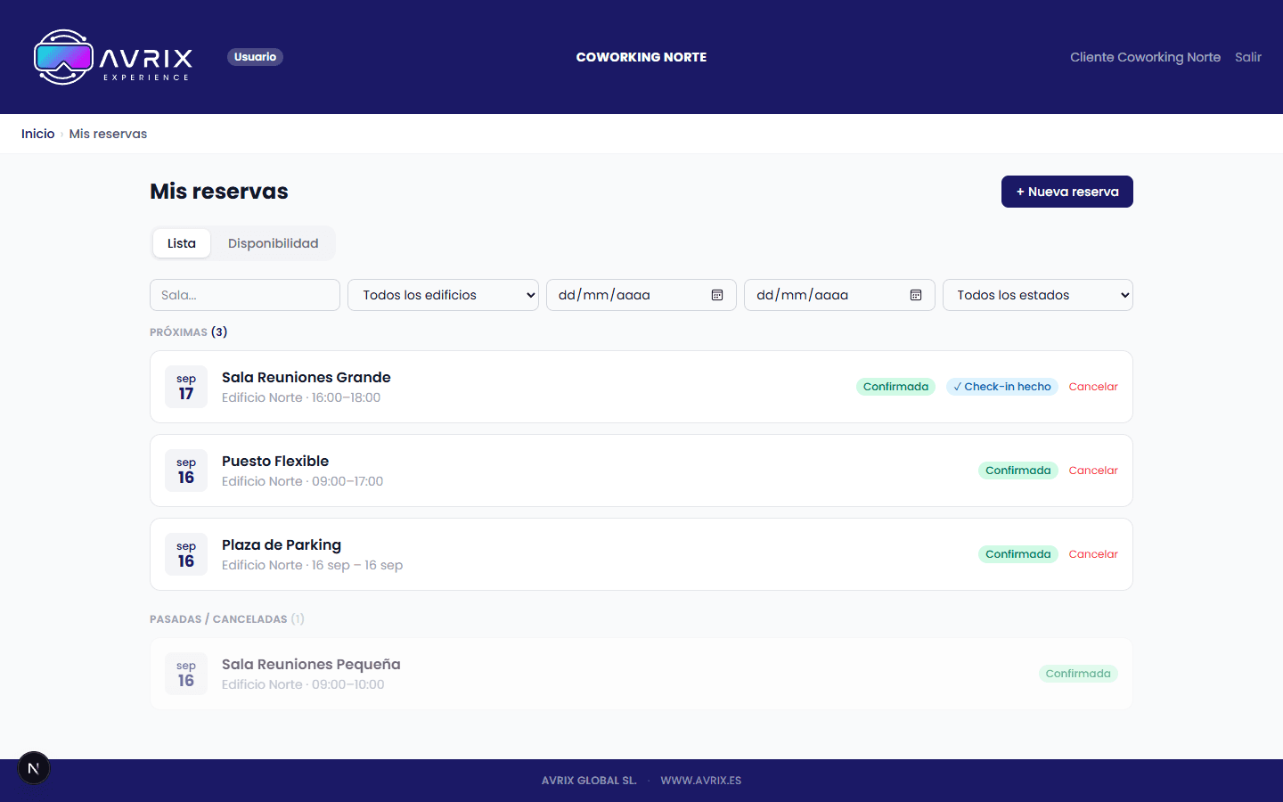This screenshot has width=1283, height=802.
Task: Click the Mis reservas breadcrumb item
Action: [x=108, y=134]
